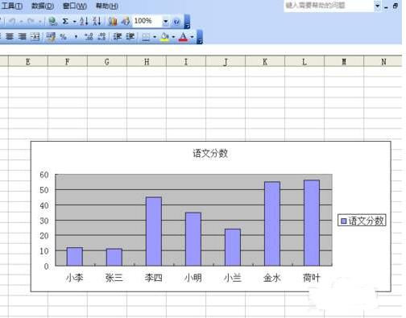Screen dimensions: 406x318
Task: Click the AutoSum sigma icon
Action: (x=65, y=21)
